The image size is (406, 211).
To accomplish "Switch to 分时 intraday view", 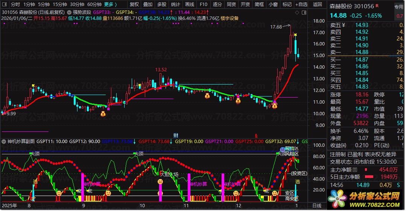I will pos(15,5).
